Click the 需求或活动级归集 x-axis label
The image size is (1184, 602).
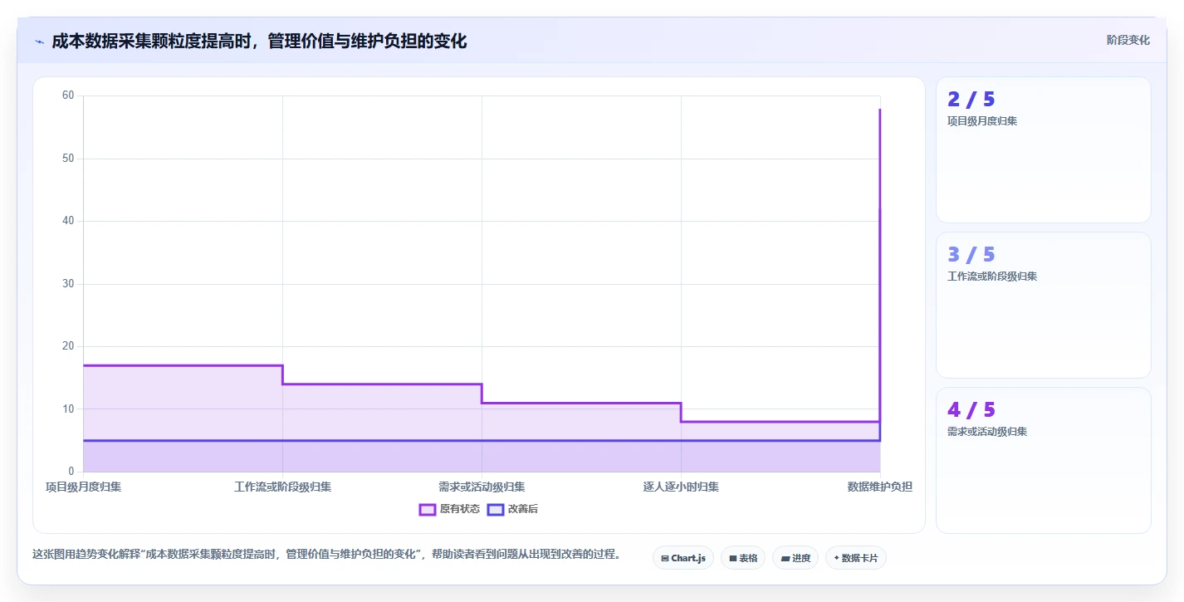(482, 487)
